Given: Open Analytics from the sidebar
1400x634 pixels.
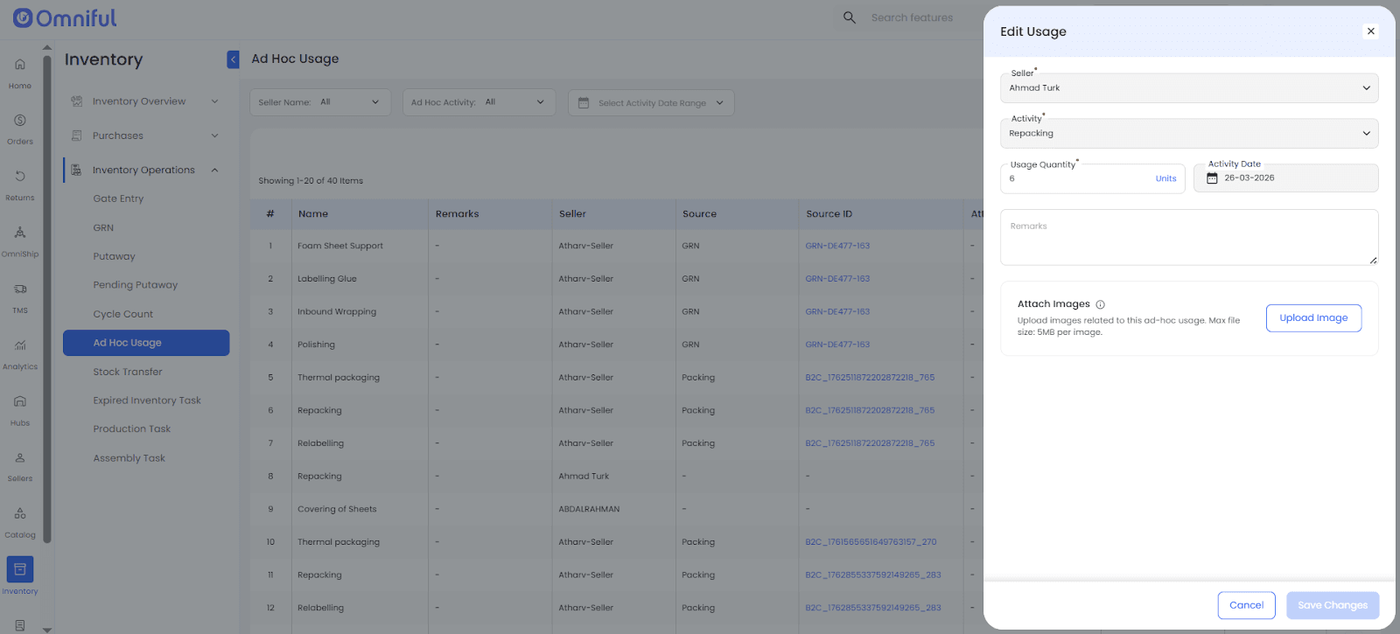Looking at the screenshot, I should click(x=20, y=345).
